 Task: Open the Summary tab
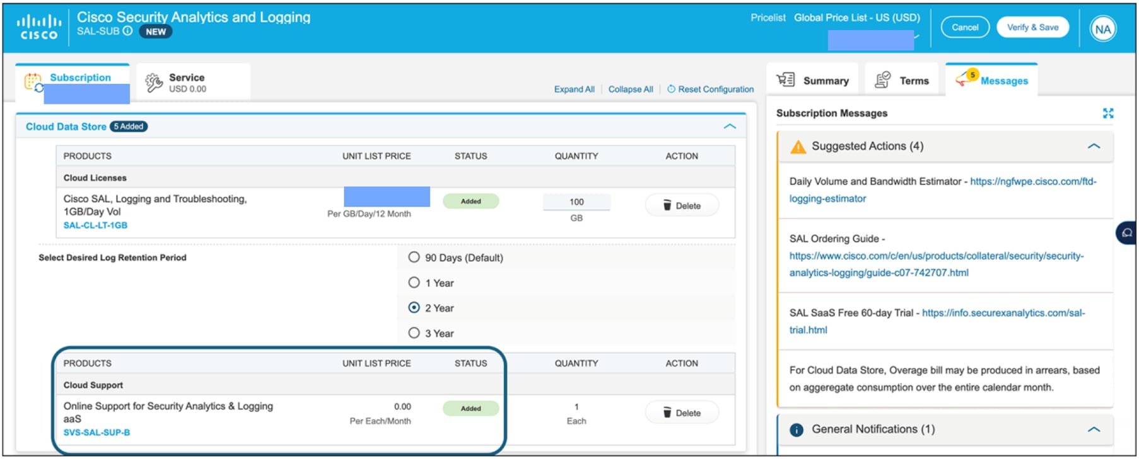[x=812, y=80]
